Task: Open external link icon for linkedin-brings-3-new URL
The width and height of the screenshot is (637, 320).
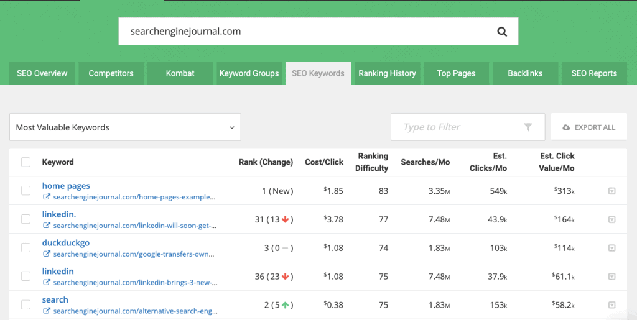Action: pyautogui.click(x=47, y=282)
